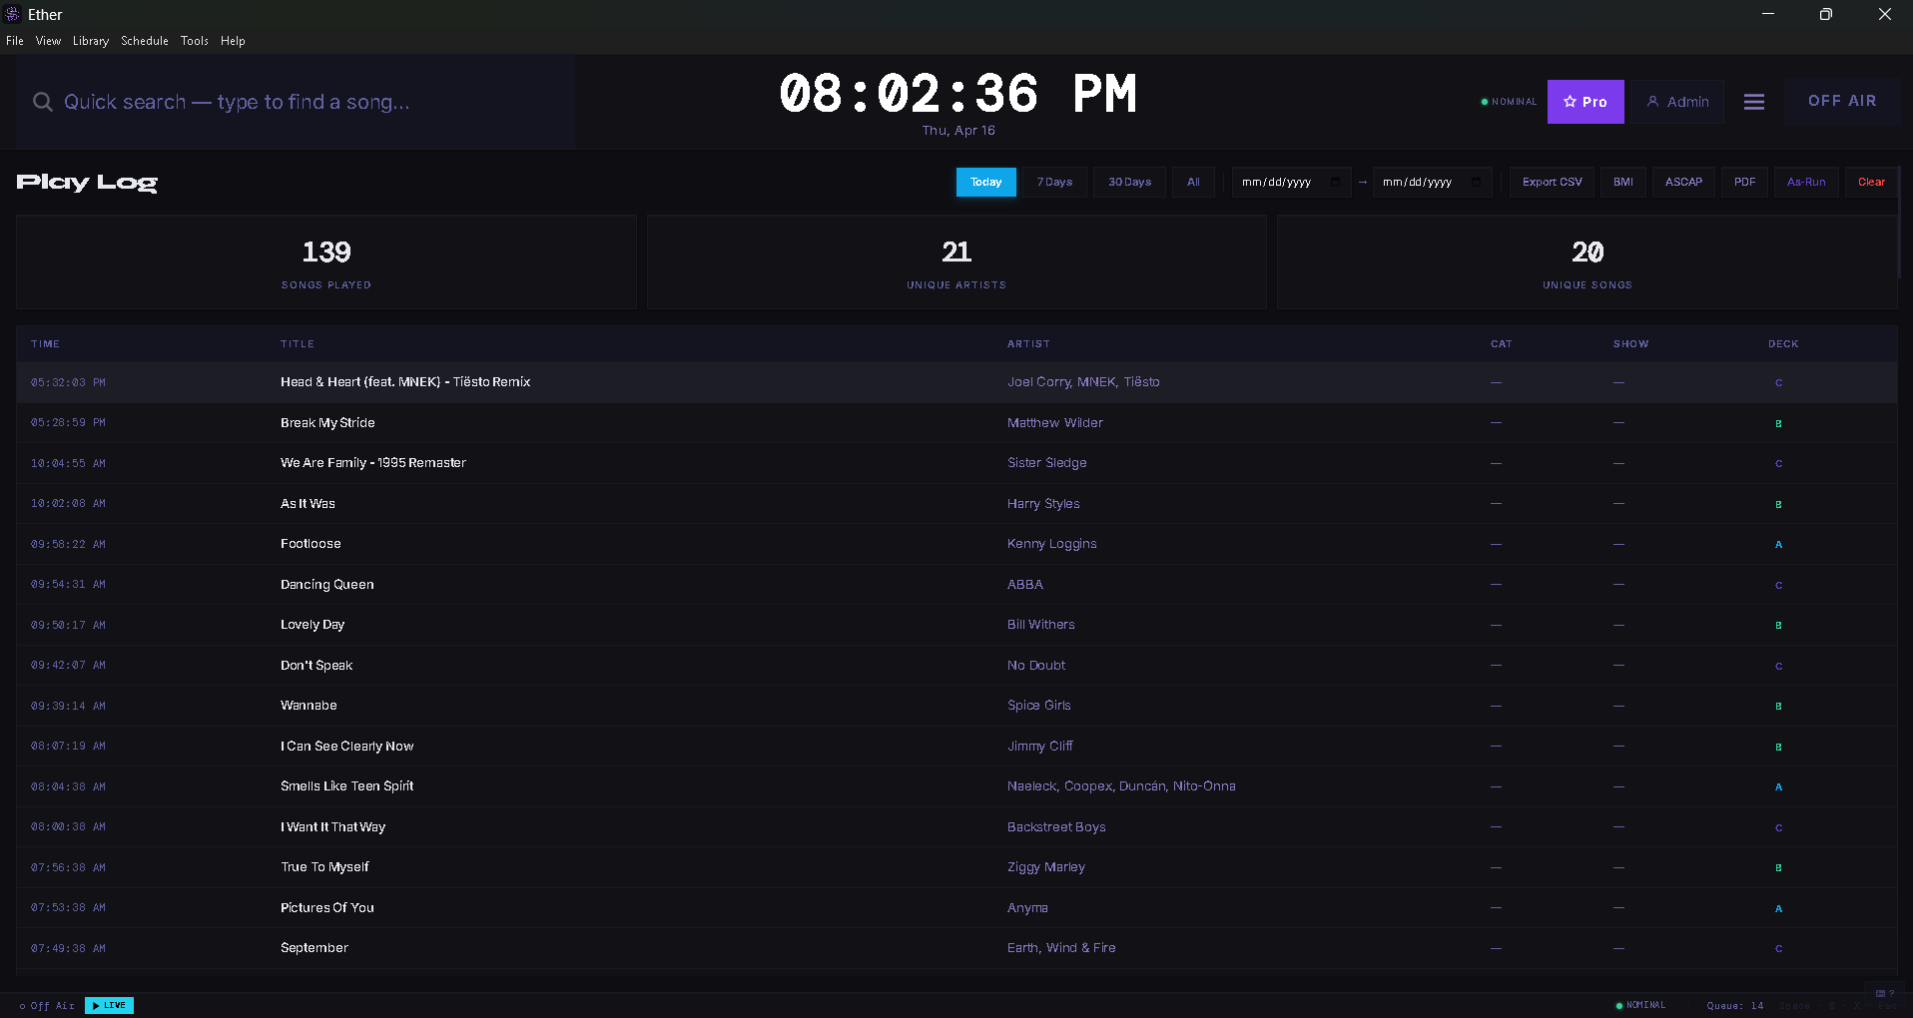Viewport: 1913px width, 1018px height.
Task: Open calendar picker on start date field
Action: tap(1335, 183)
